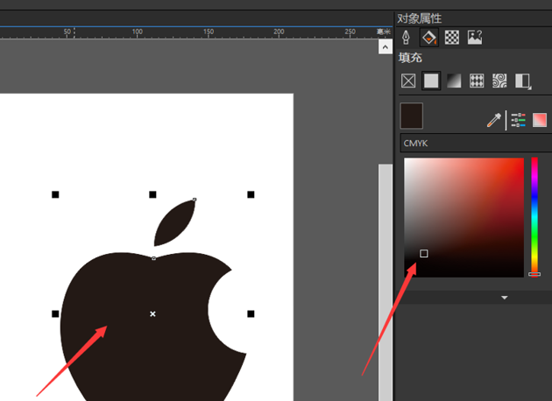Viewport: 552px width, 401px height.
Task: Open the Transparency checkerboard tab
Action: coord(451,38)
